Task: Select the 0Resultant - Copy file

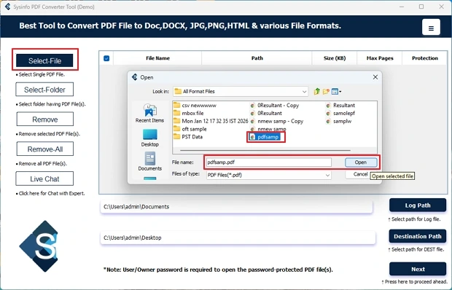Action: tap(274, 106)
